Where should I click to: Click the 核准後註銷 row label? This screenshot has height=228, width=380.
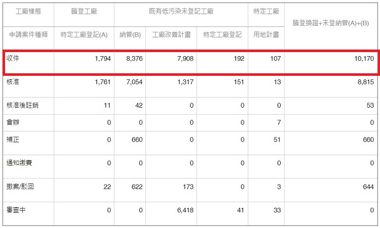pos(22,105)
